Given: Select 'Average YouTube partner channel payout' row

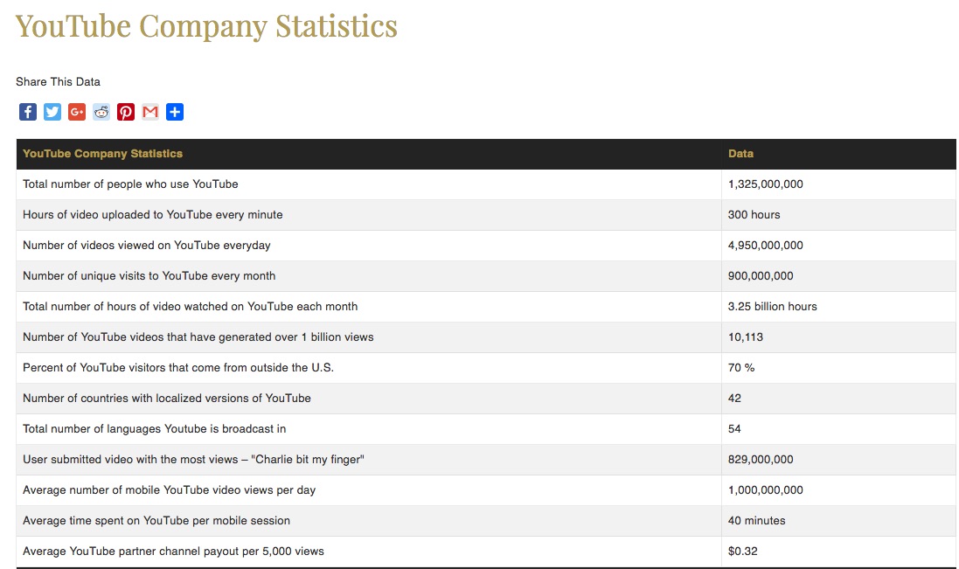Looking at the screenshot, I should 174,551.
